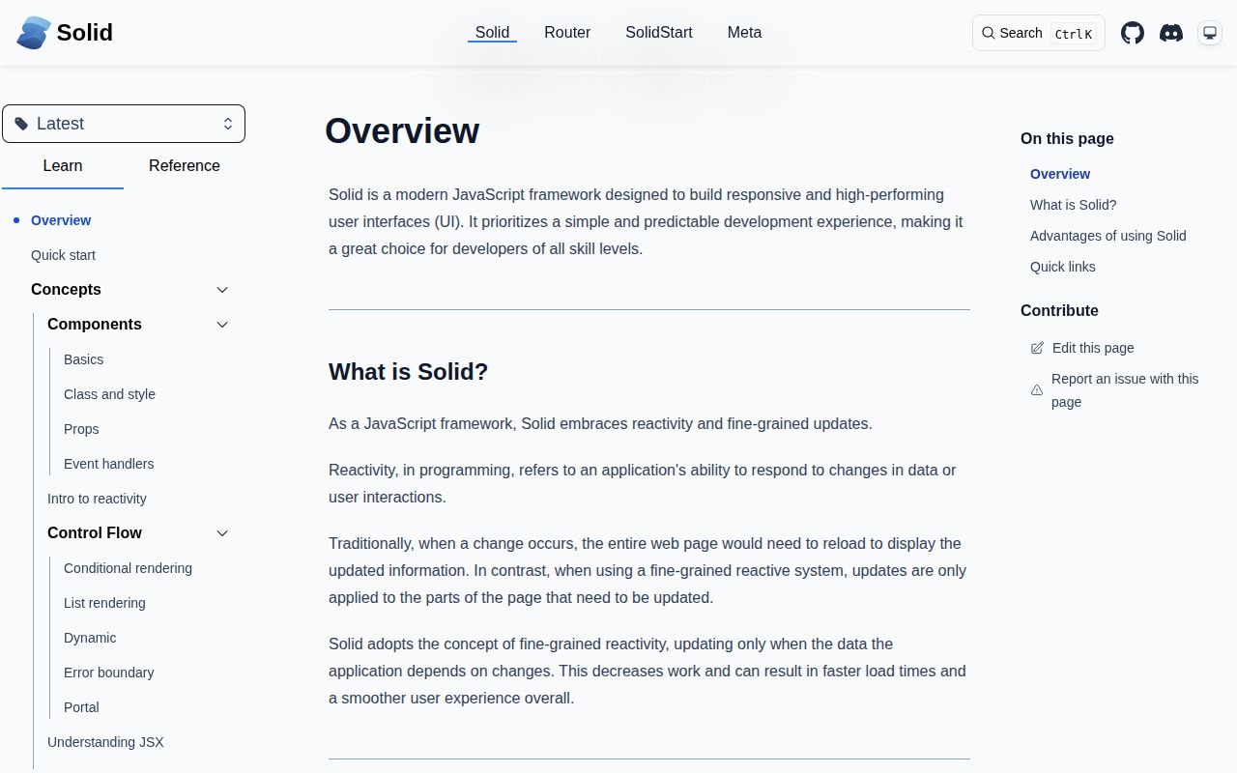The image size is (1237, 773).
Task: Open the Latest version dropdown
Action: (x=124, y=124)
